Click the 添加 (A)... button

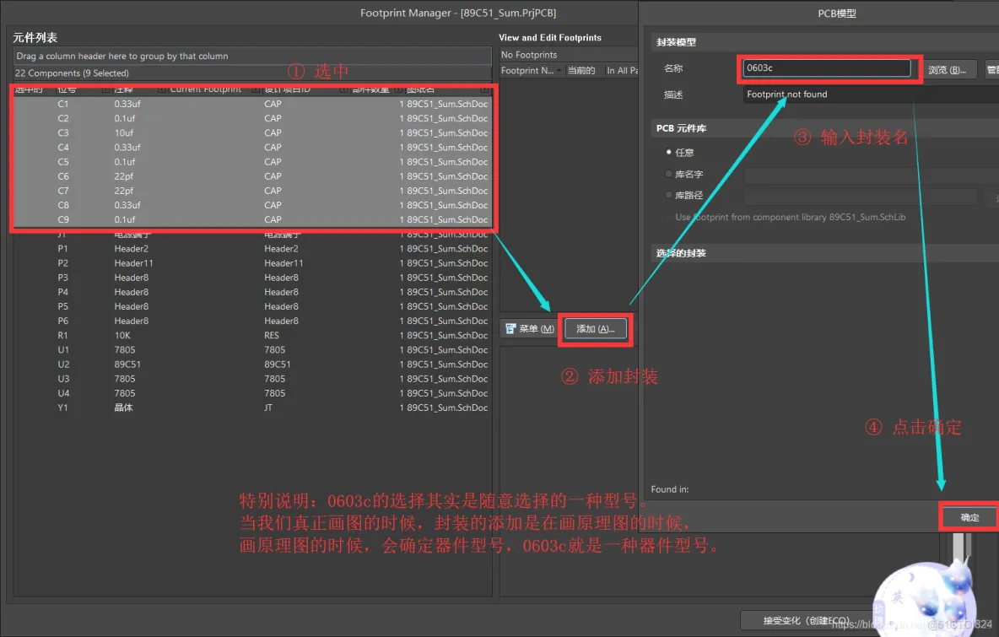595,329
